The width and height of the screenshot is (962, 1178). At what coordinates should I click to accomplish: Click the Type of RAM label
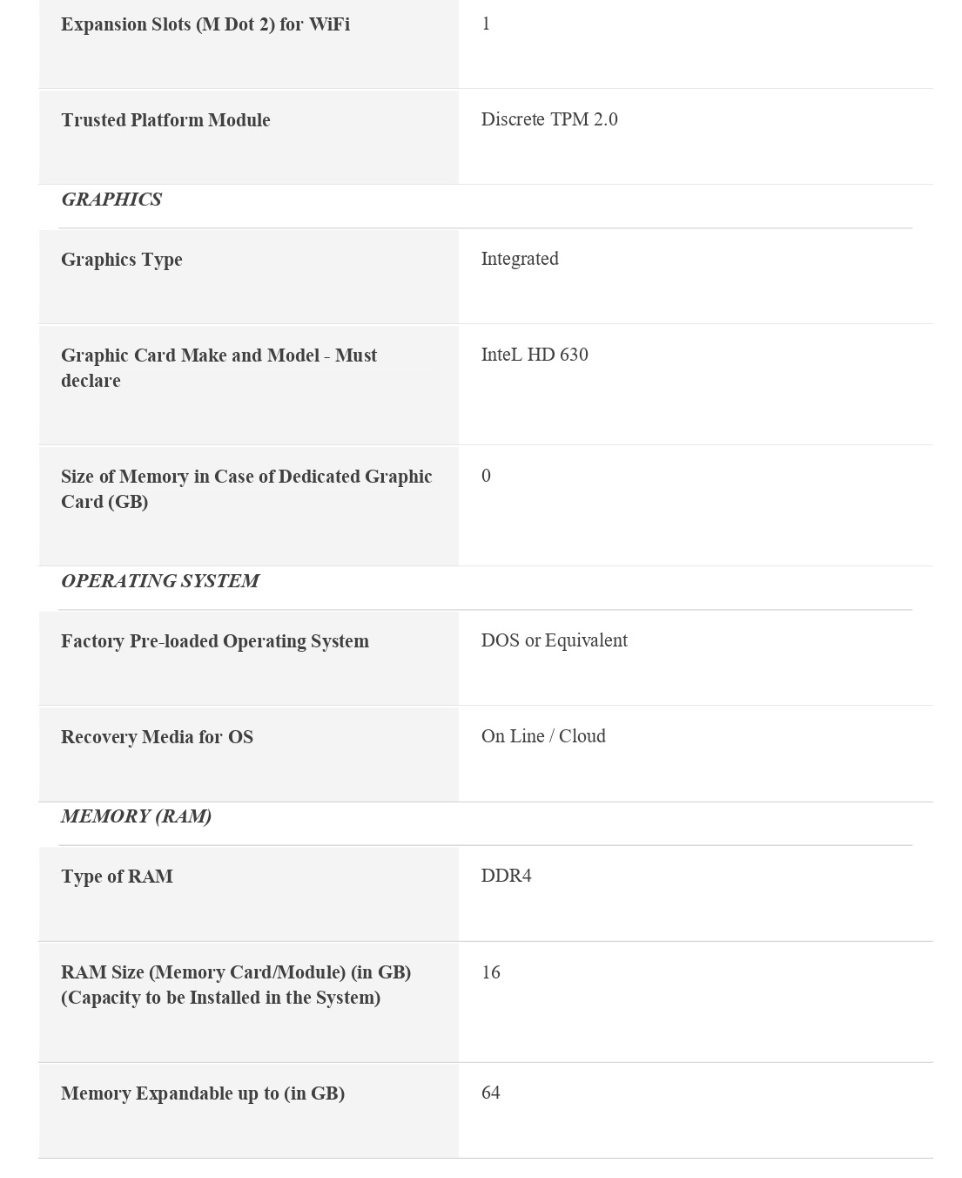(x=117, y=877)
